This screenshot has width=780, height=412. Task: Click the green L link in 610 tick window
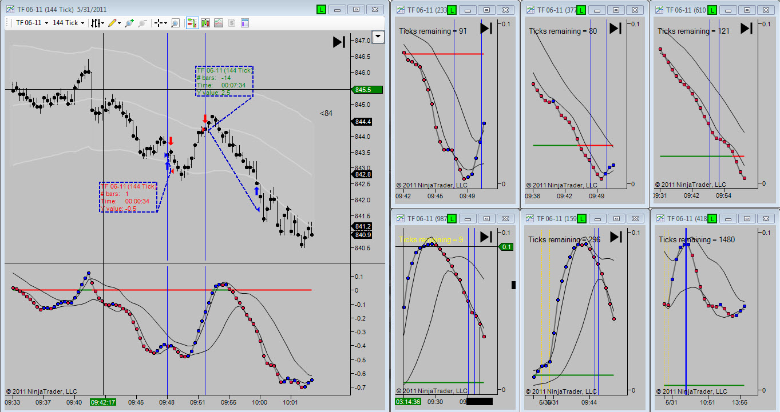[711, 10]
